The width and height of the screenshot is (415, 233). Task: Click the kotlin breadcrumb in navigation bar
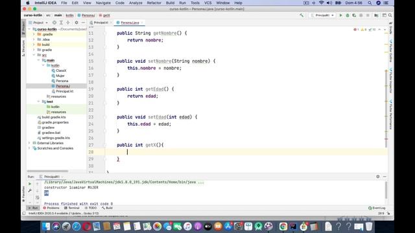click(69, 16)
